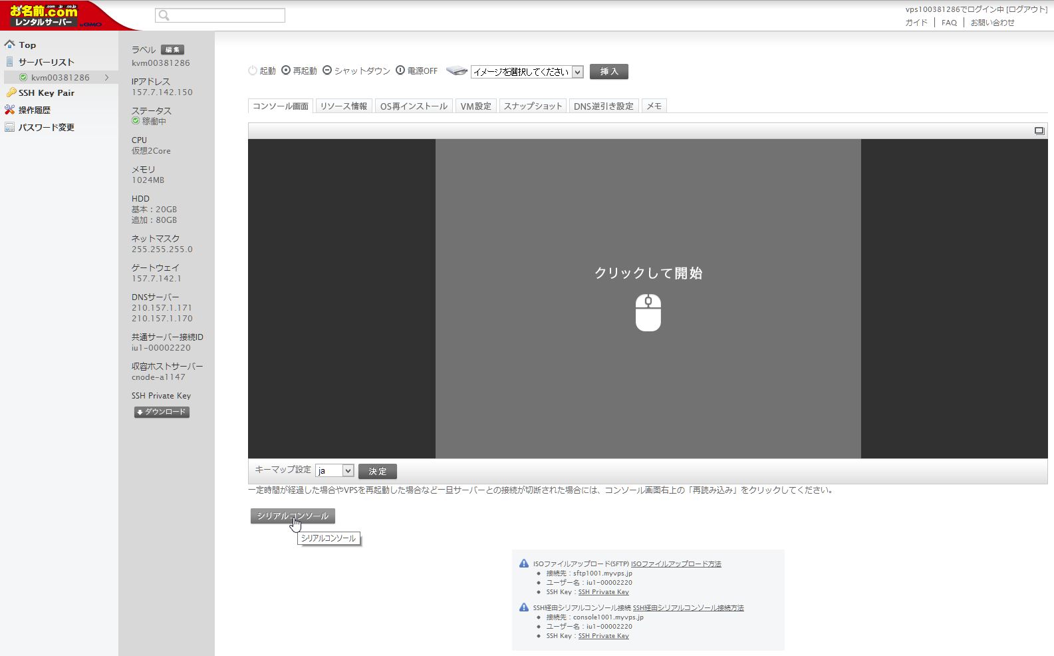Image resolution: width=1054 pixels, height=656 pixels.
Task: Click the info icon beside SSH経由シリアルコンソール接続
Action: (x=524, y=607)
